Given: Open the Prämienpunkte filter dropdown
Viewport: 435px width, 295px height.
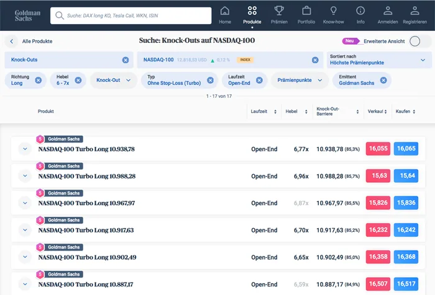Looking at the screenshot, I should (300, 80).
